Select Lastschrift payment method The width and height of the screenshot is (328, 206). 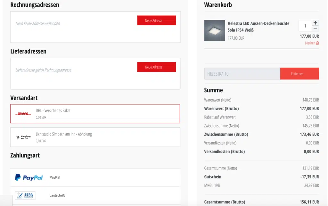pyautogui.click(x=95, y=195)
